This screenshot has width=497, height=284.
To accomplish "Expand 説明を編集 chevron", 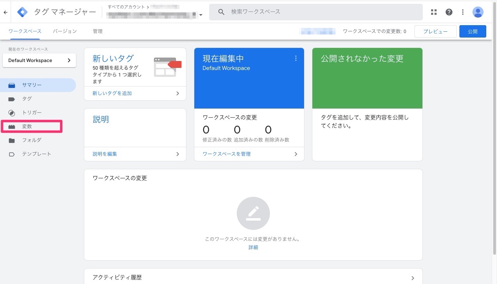I will point(178,154).
